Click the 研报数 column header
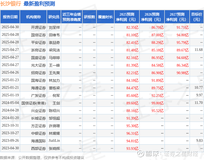This screenshot has height=160, width=204. pyautogui.click(x=89, y=17)
